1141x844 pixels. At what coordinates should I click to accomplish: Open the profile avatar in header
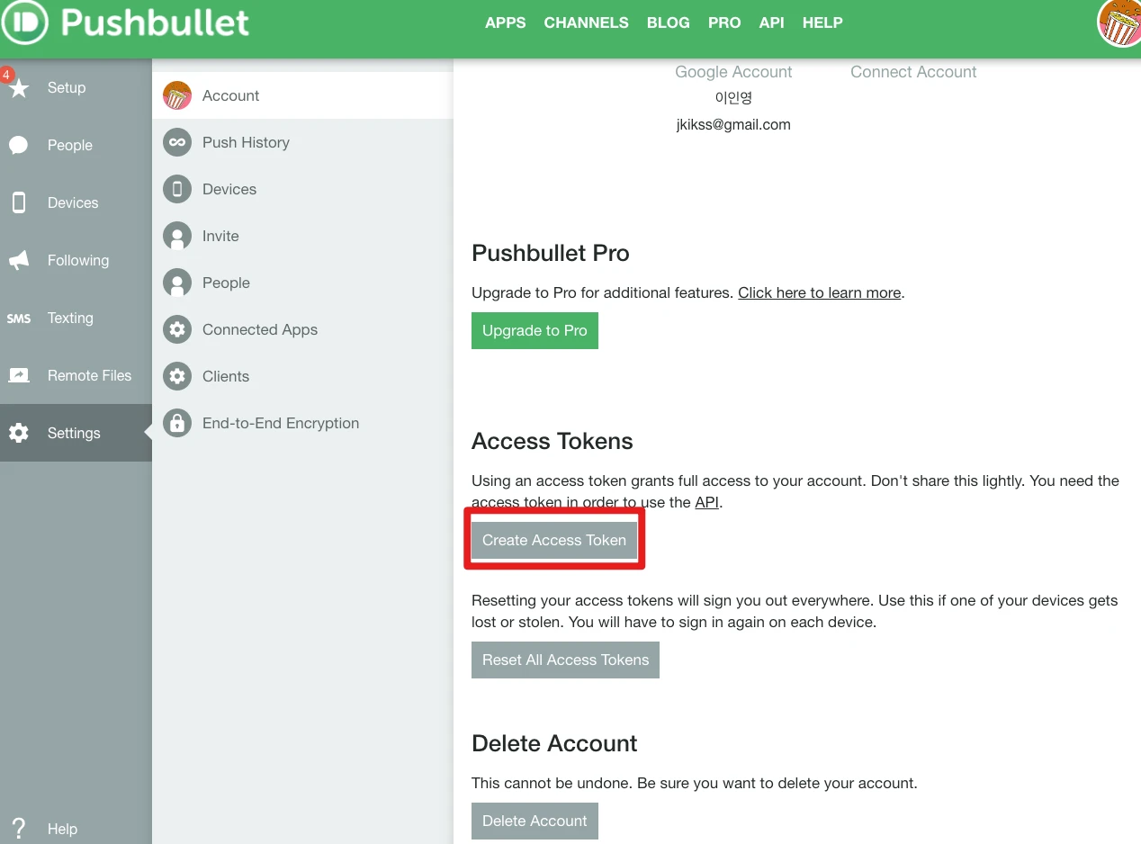(x=1119, y=22)
